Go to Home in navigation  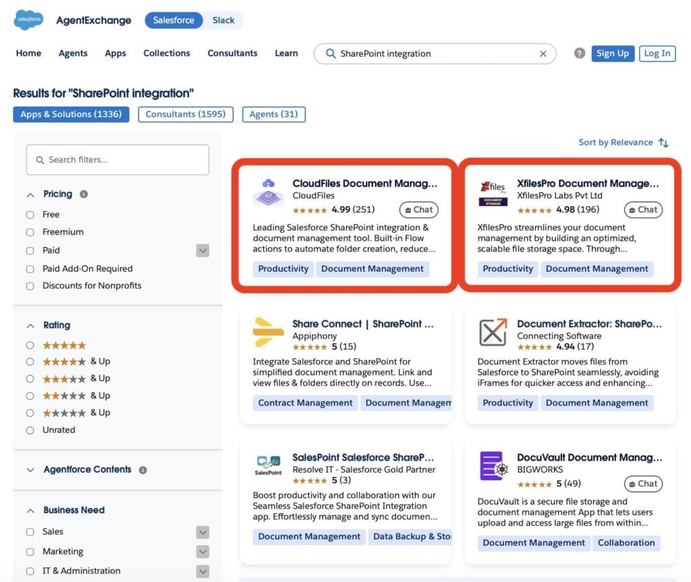point(28,53)
